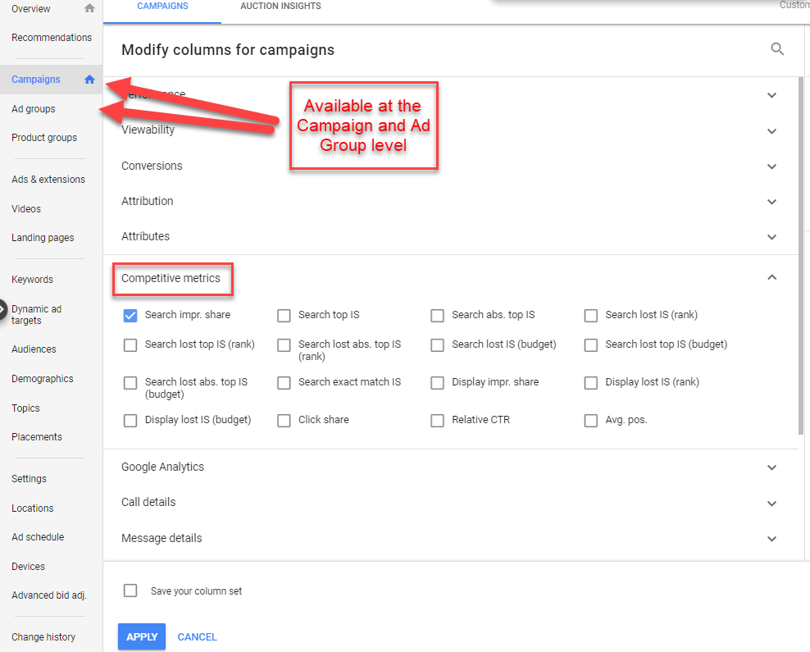Click the sidebar expand arrow icon
This screenshot has width=810, height=652.
(3, 310)
